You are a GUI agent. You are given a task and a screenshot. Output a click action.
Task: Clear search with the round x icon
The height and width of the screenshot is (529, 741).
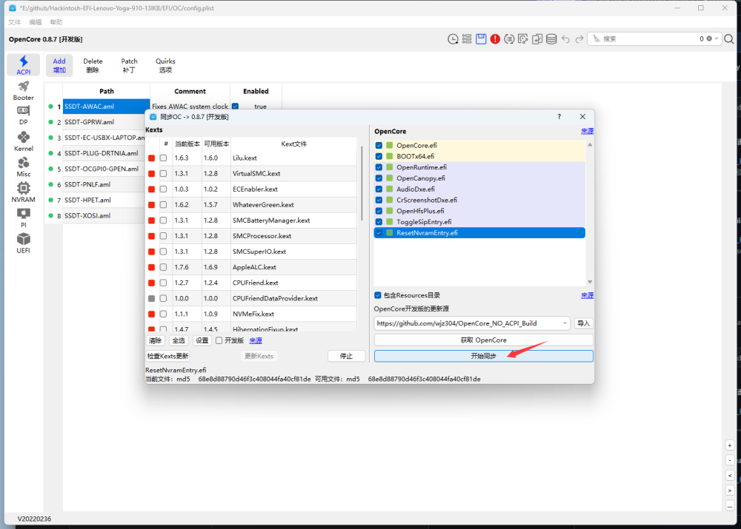[709, 38]
